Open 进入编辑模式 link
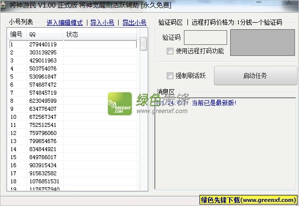Image resolution: width=299 pixels, height=206 pixels. 65,23
